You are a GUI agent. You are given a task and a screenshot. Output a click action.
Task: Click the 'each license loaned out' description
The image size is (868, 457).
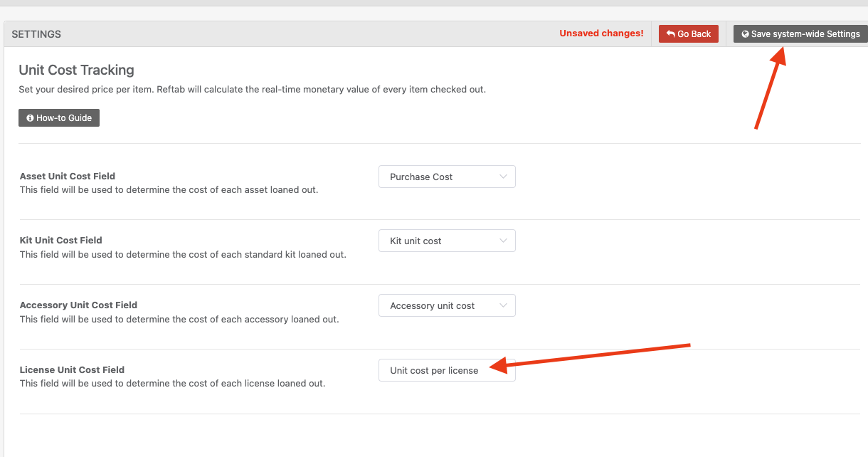coord(172,383)
